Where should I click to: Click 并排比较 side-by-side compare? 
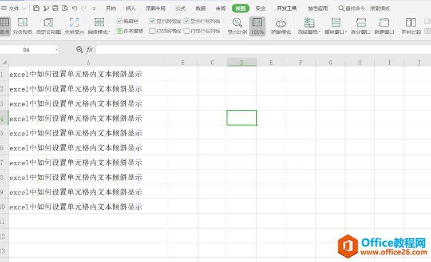pos(411,26)
